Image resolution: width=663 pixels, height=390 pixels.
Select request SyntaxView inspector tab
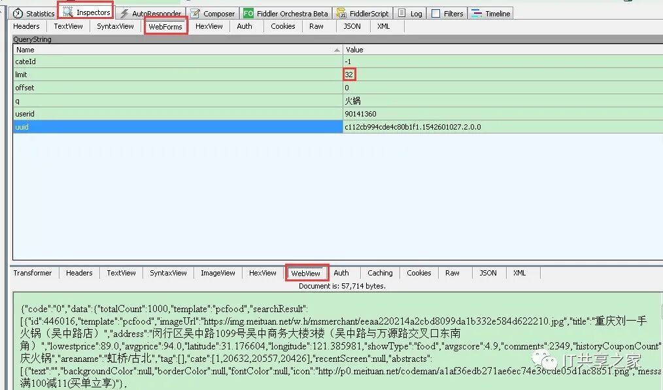coord(115,26)
